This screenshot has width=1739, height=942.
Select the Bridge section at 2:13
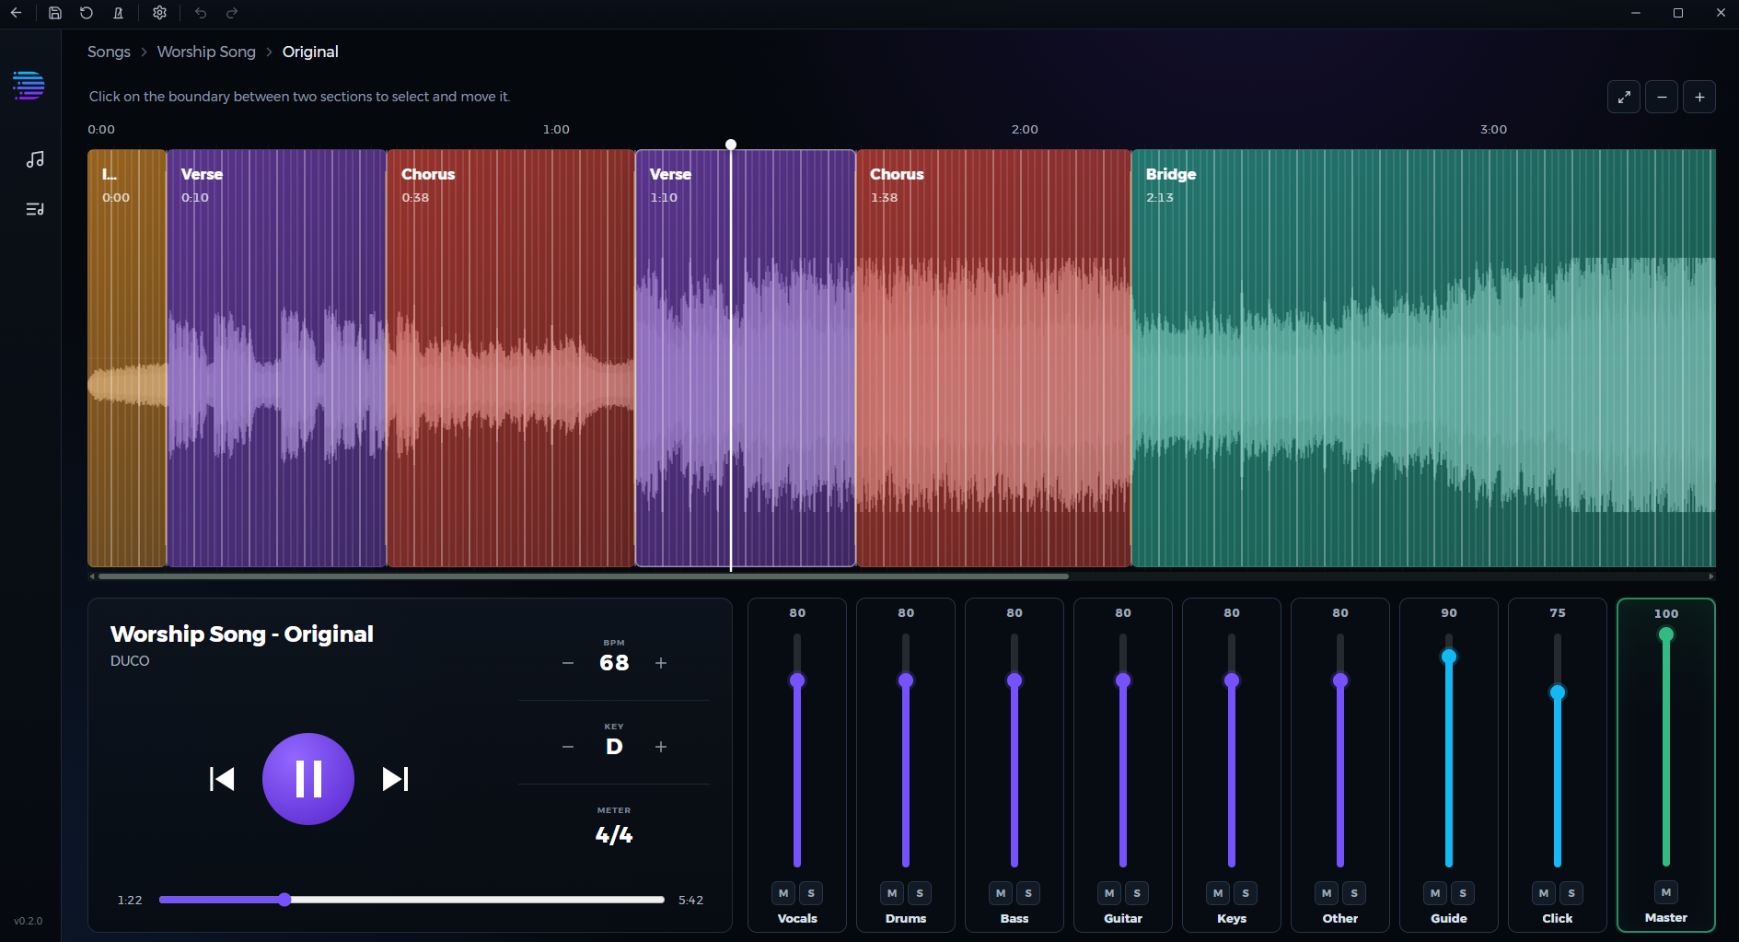click(1423, 358)
